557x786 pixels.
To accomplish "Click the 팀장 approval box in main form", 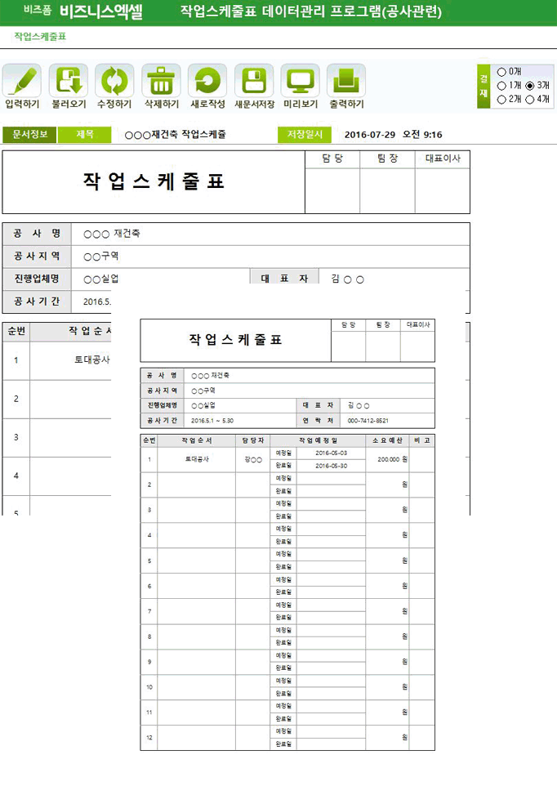I will point(388,190).
